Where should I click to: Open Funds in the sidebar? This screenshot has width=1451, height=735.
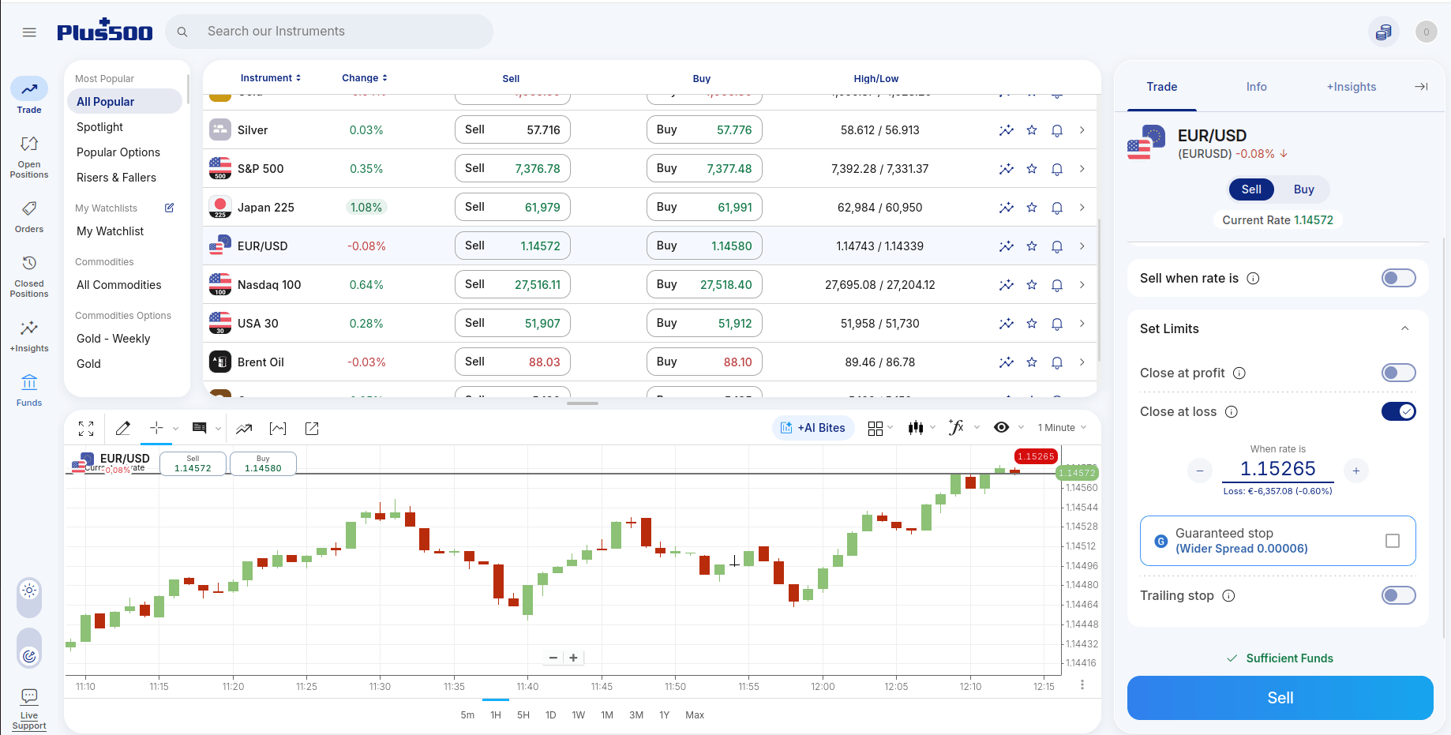(29, 391)
